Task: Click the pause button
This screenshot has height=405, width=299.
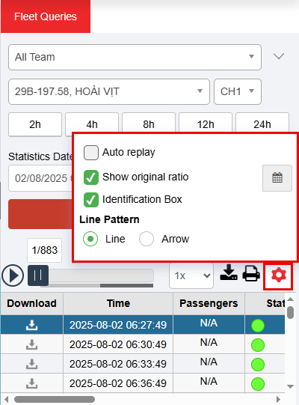Action: click(x=38, y=275)
